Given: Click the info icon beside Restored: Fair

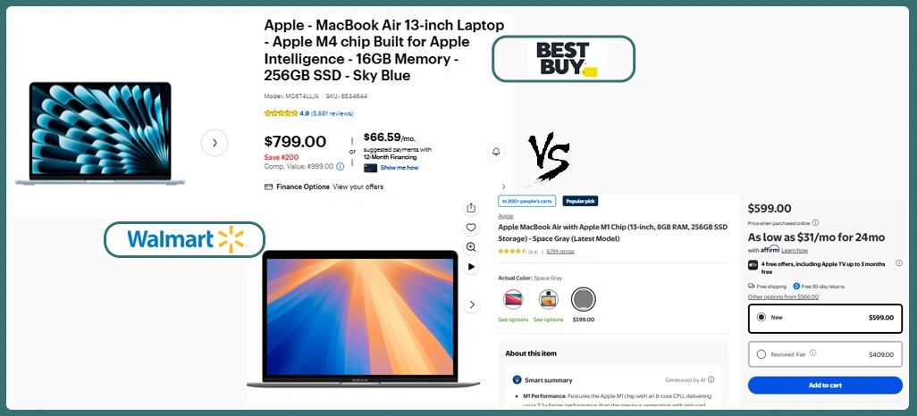Looking at the screenshot, I should (812, 353).
